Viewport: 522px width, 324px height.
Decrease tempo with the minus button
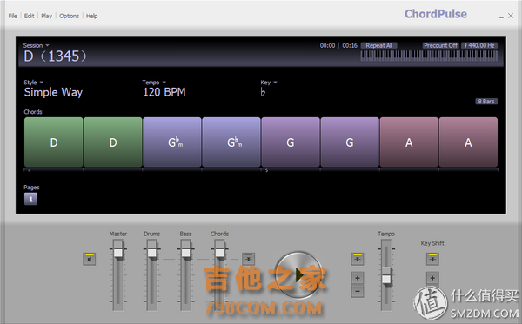click(x=358, y=292)
